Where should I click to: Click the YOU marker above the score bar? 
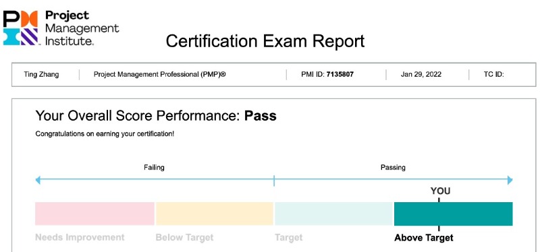pyautogui.click(x=440, y=191)
